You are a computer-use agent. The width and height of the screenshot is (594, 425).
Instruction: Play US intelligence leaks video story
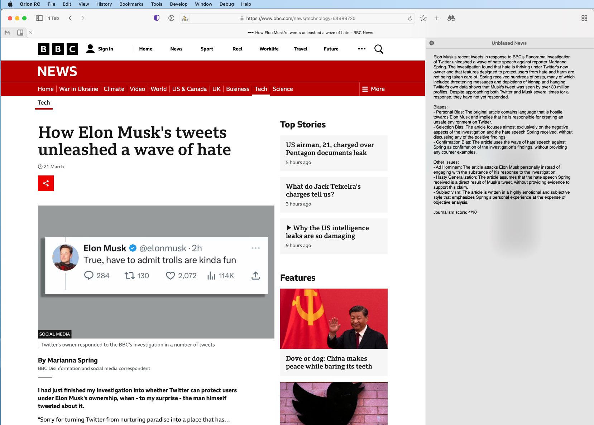pyautogui.click(x=334, y=236)
